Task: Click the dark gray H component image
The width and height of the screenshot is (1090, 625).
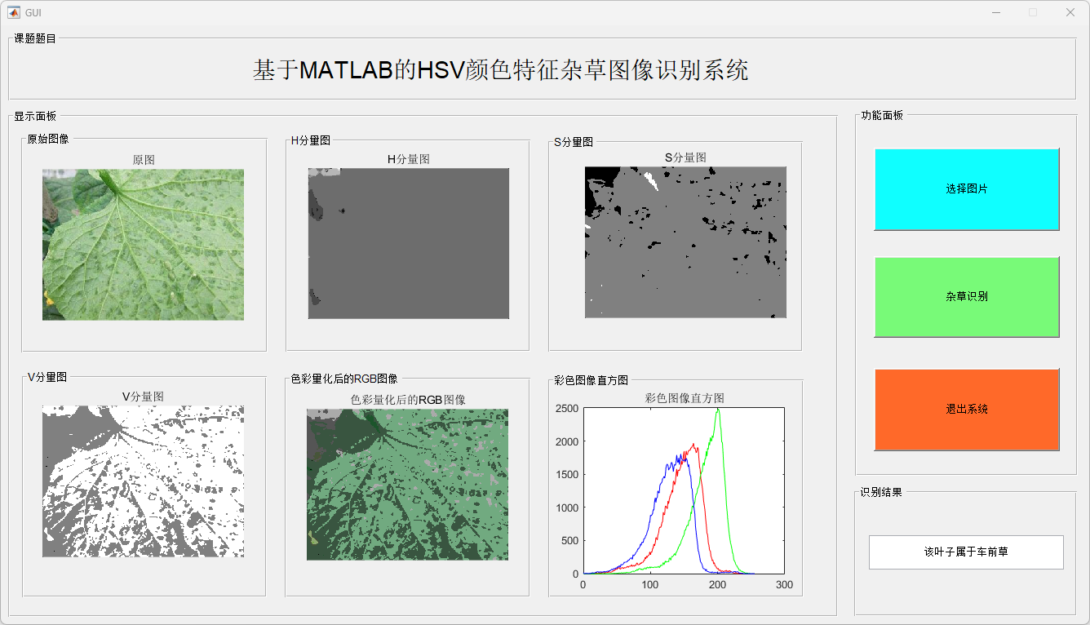Action: click(408, 243)
